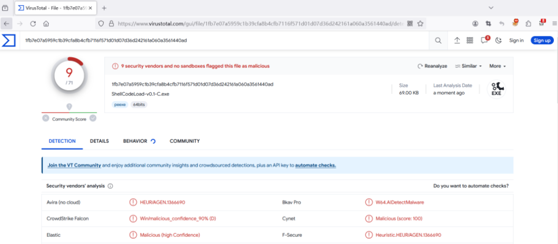Click the negative community score X icon

(46, 118)
